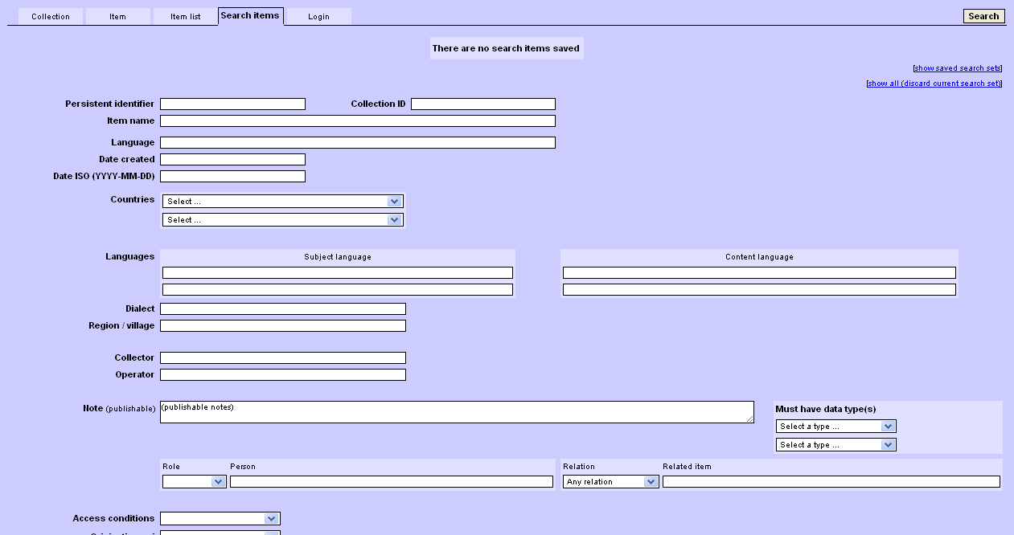Click into the Collection ID field
1014x535 pixels.
pos(482,104)
